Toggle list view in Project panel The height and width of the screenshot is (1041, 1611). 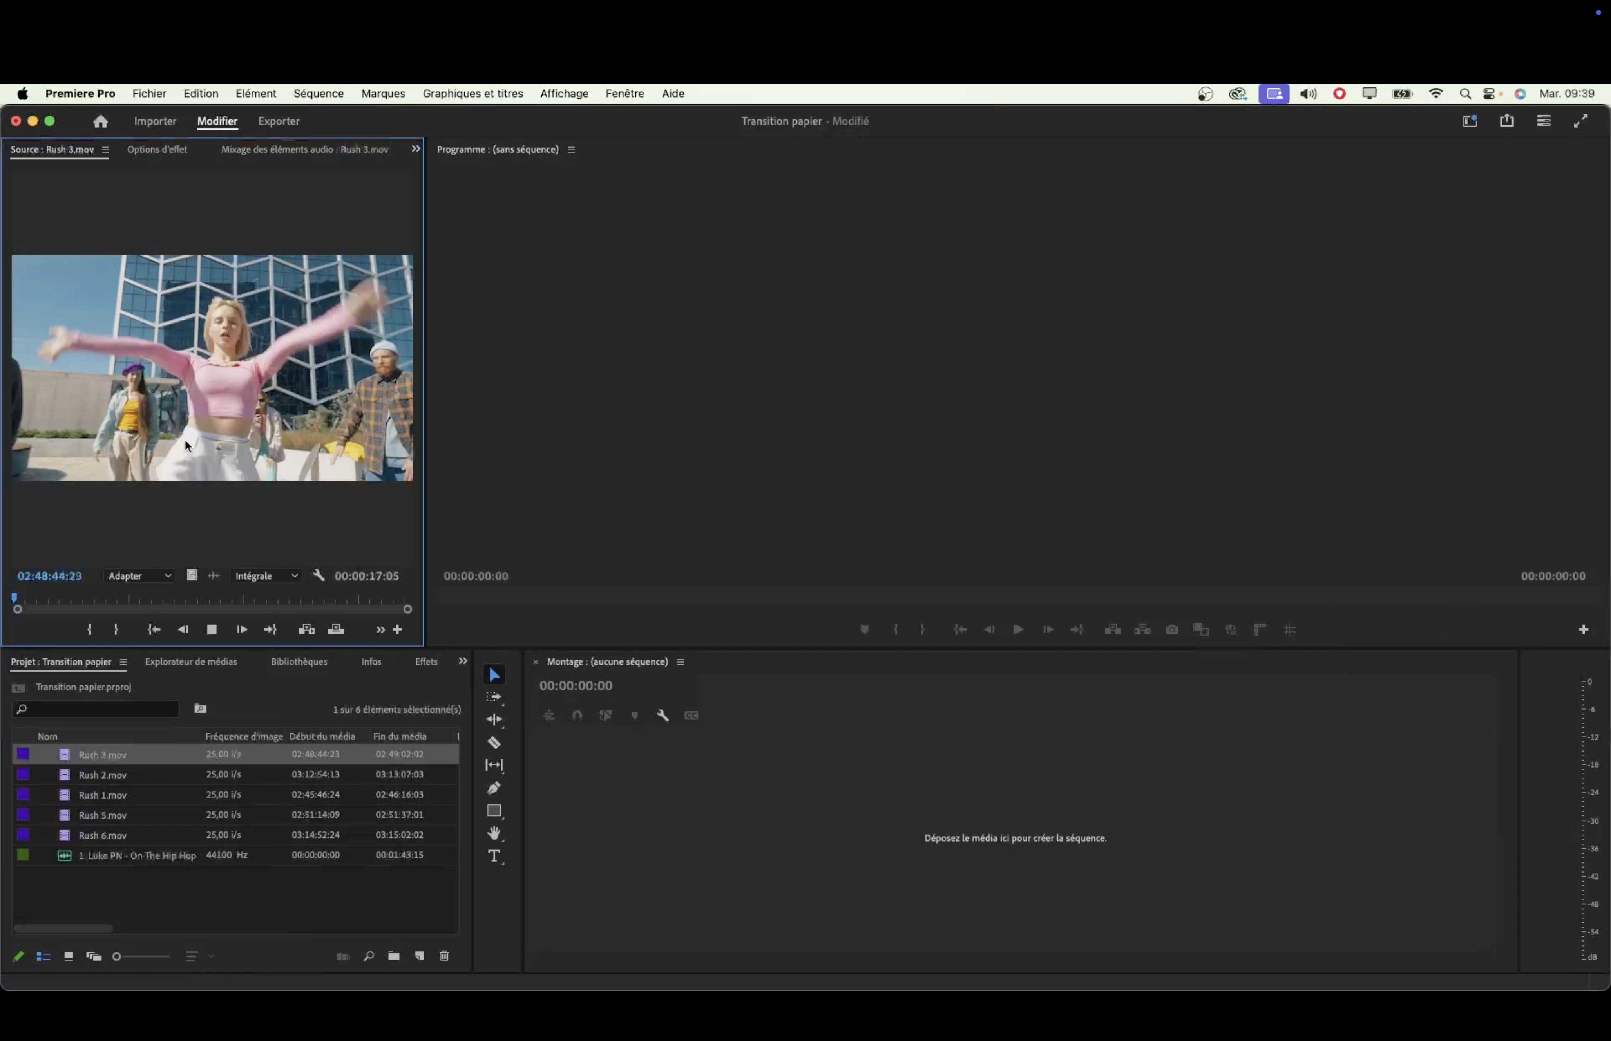tap(43, 956)
